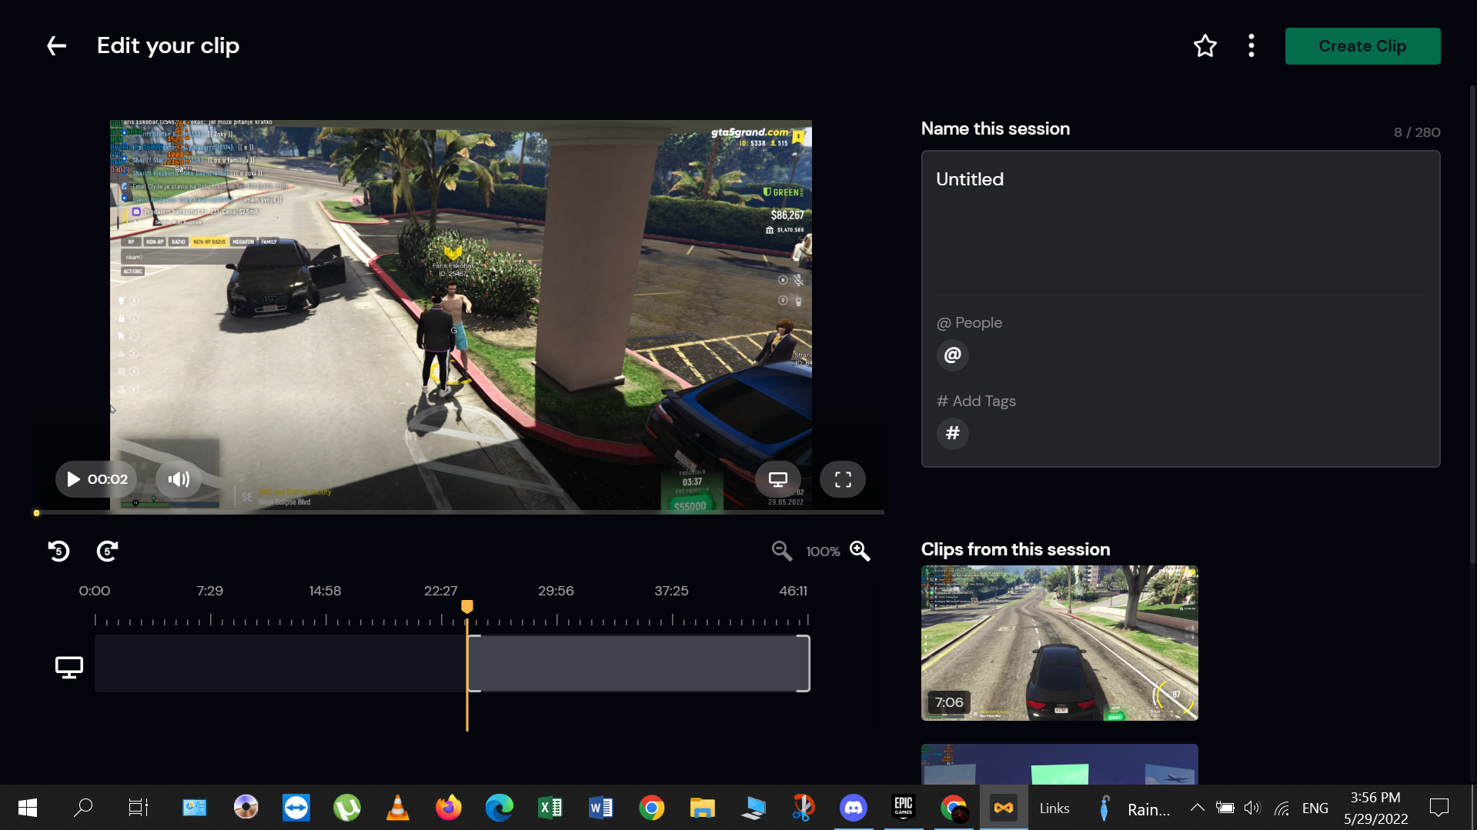
Task: Switch the ENG input language
Action: tap(1315, 808)
